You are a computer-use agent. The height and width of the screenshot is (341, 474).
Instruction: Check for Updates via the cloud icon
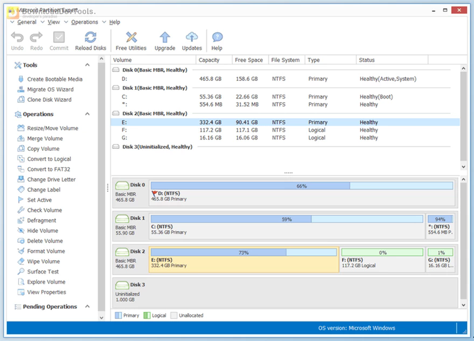(191, 37)
